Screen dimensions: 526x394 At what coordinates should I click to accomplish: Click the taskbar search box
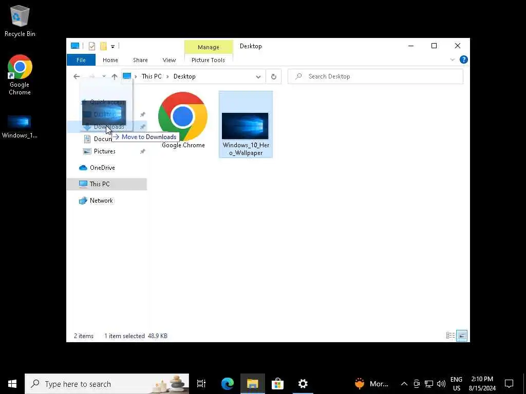pyautogui.click(x=107, y=384)
